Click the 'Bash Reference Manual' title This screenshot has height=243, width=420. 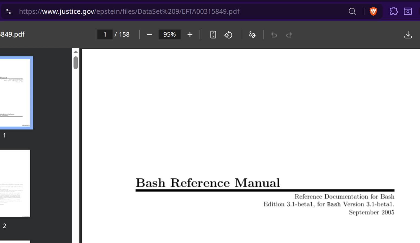coord(208,183)
